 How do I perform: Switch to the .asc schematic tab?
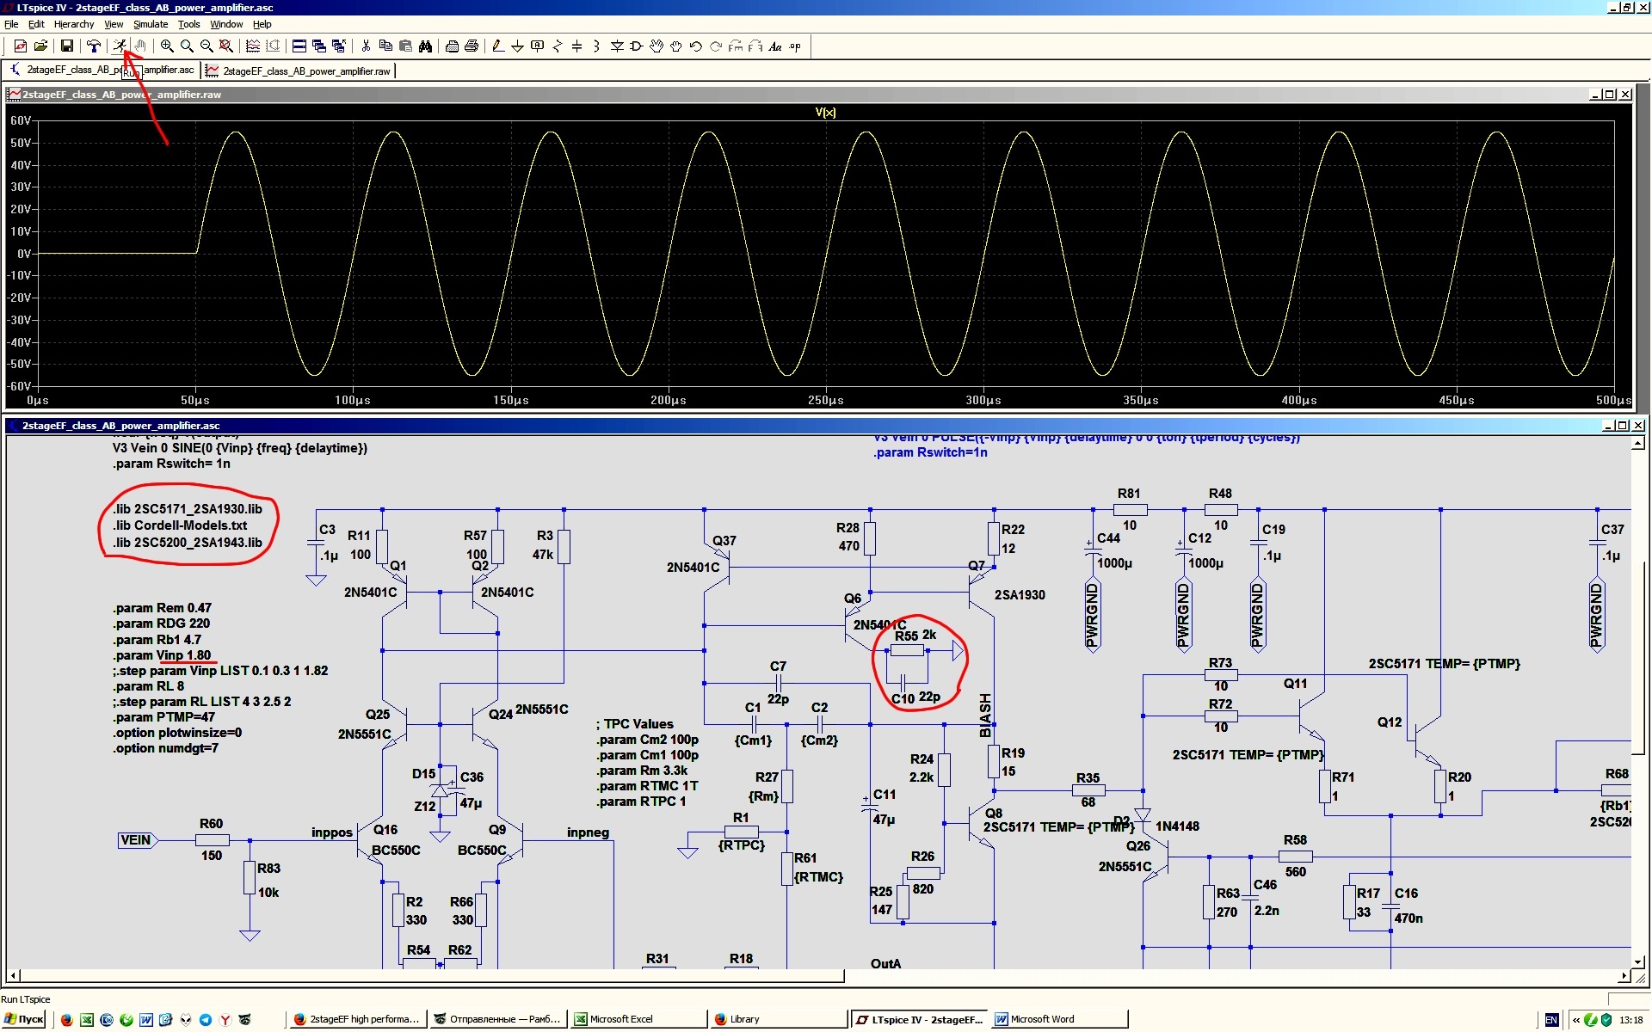(x=102, y=70)
